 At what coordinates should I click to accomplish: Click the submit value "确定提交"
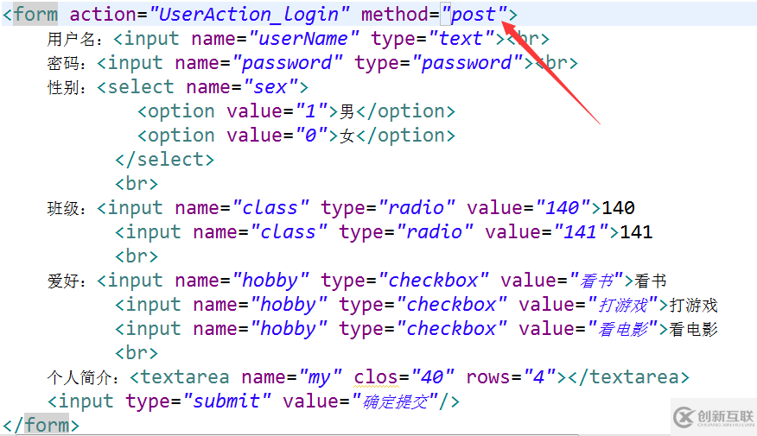click(x=395, y=401)
